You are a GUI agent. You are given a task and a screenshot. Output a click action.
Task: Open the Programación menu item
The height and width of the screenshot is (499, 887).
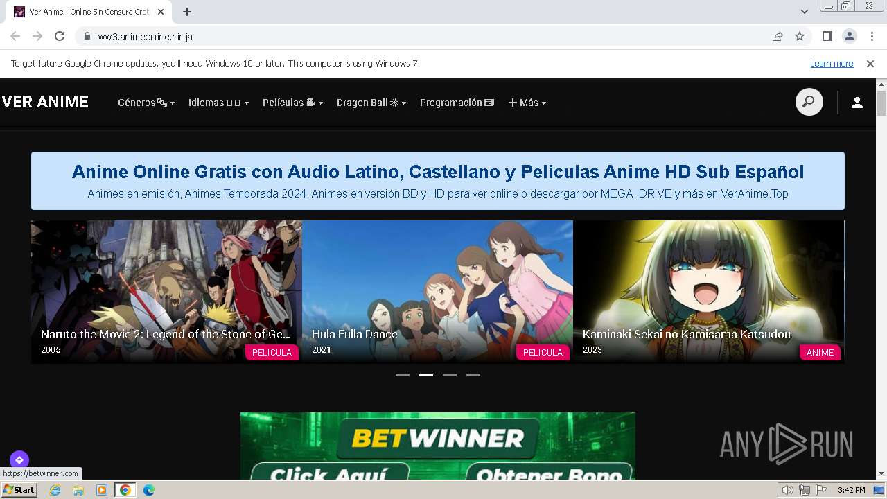[x=457, y=103]
